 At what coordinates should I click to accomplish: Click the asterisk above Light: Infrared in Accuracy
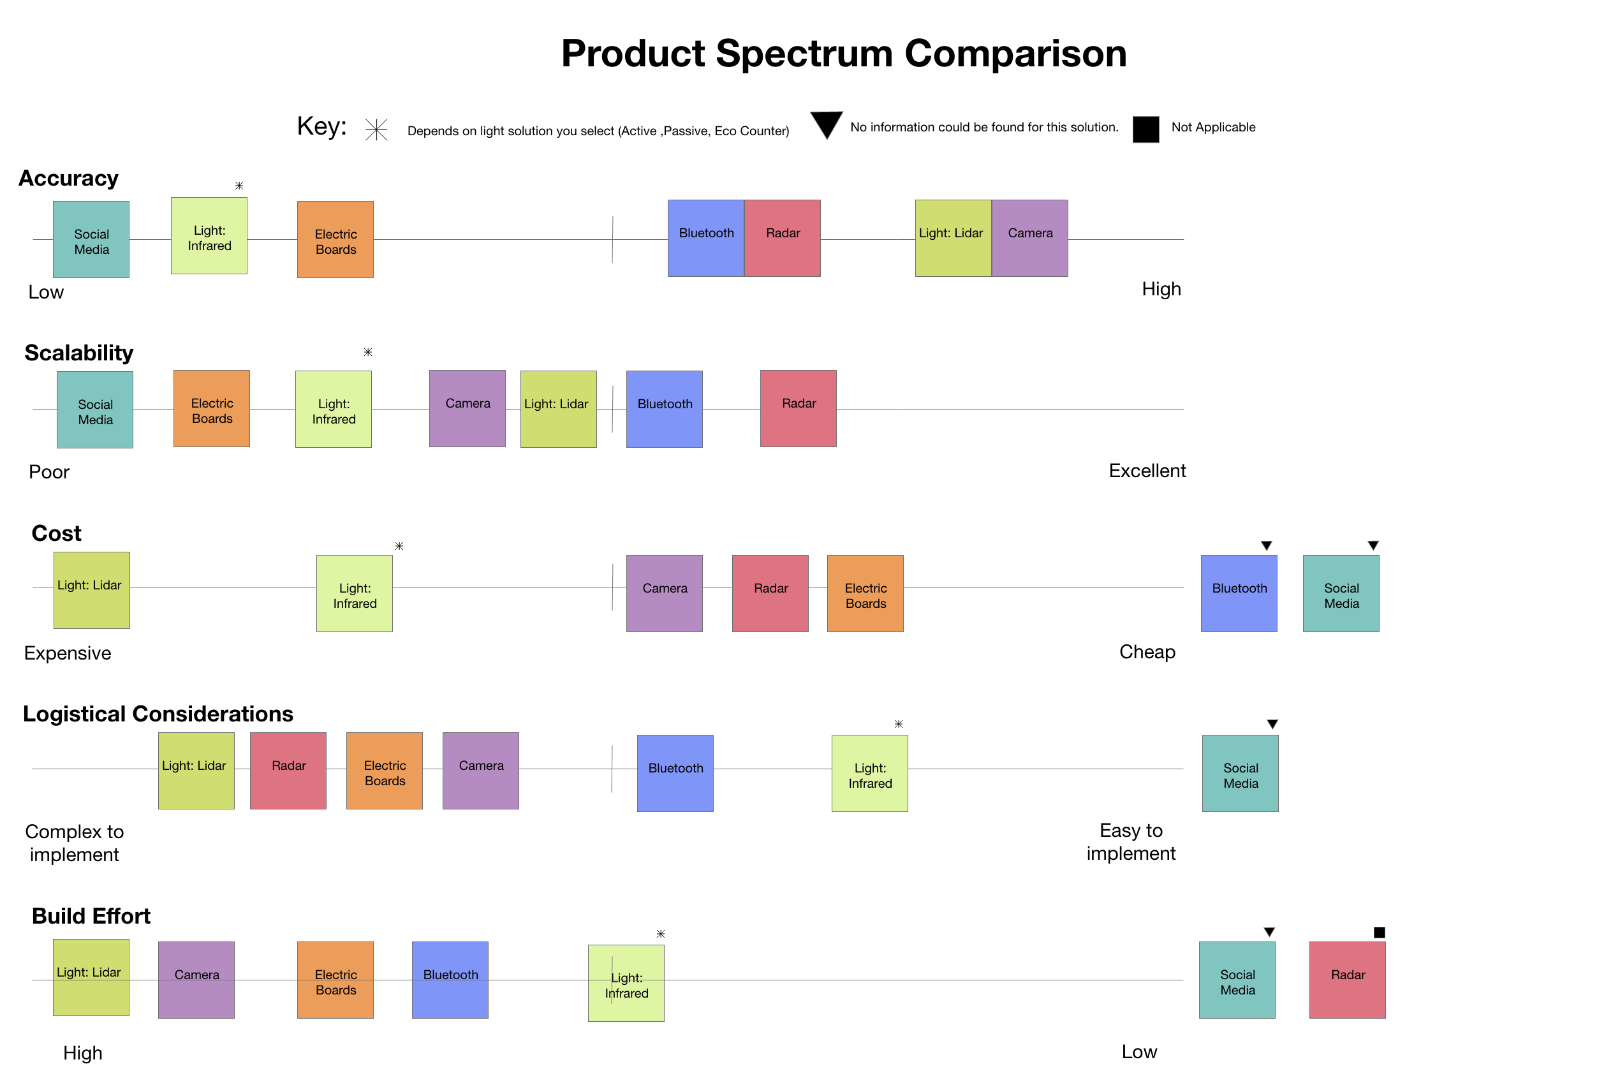pos(239,186)
